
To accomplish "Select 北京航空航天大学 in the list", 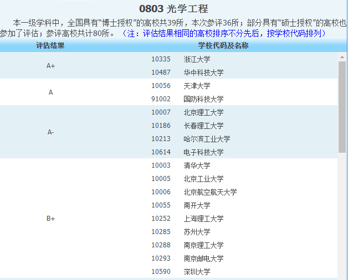I will pos(210,192).
